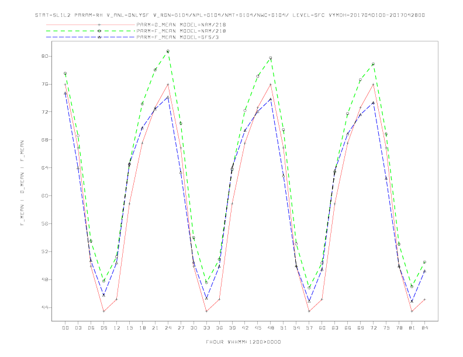Click x-axis forecast hour label 48

point(271,328)
